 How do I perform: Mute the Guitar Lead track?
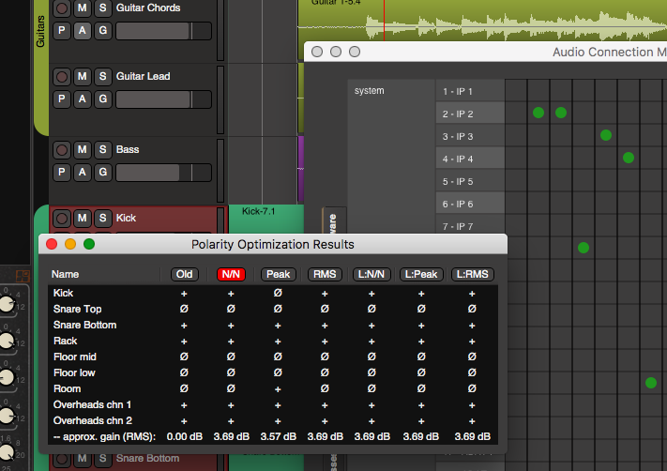[83, 76]
